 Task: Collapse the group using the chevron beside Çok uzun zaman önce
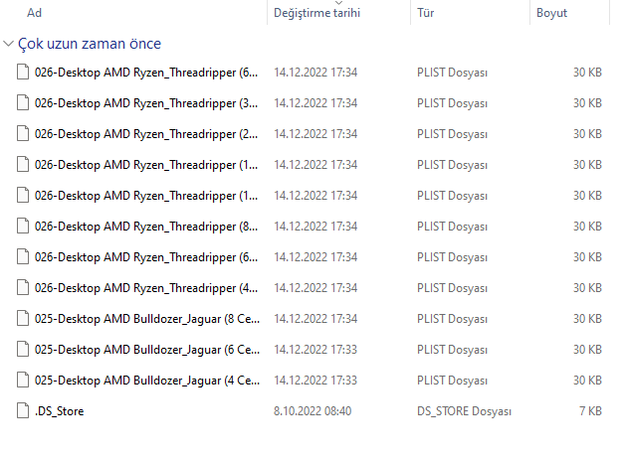tap(9, 45)
